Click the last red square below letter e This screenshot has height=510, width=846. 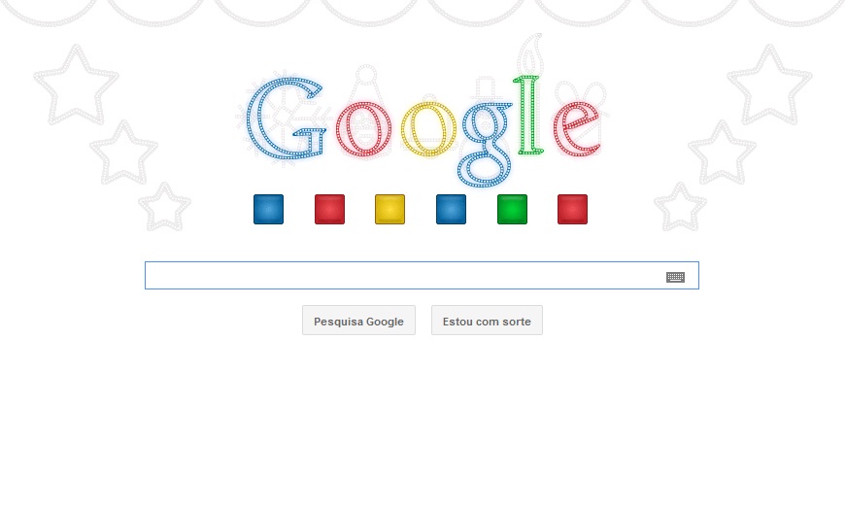tap(572, 209)
